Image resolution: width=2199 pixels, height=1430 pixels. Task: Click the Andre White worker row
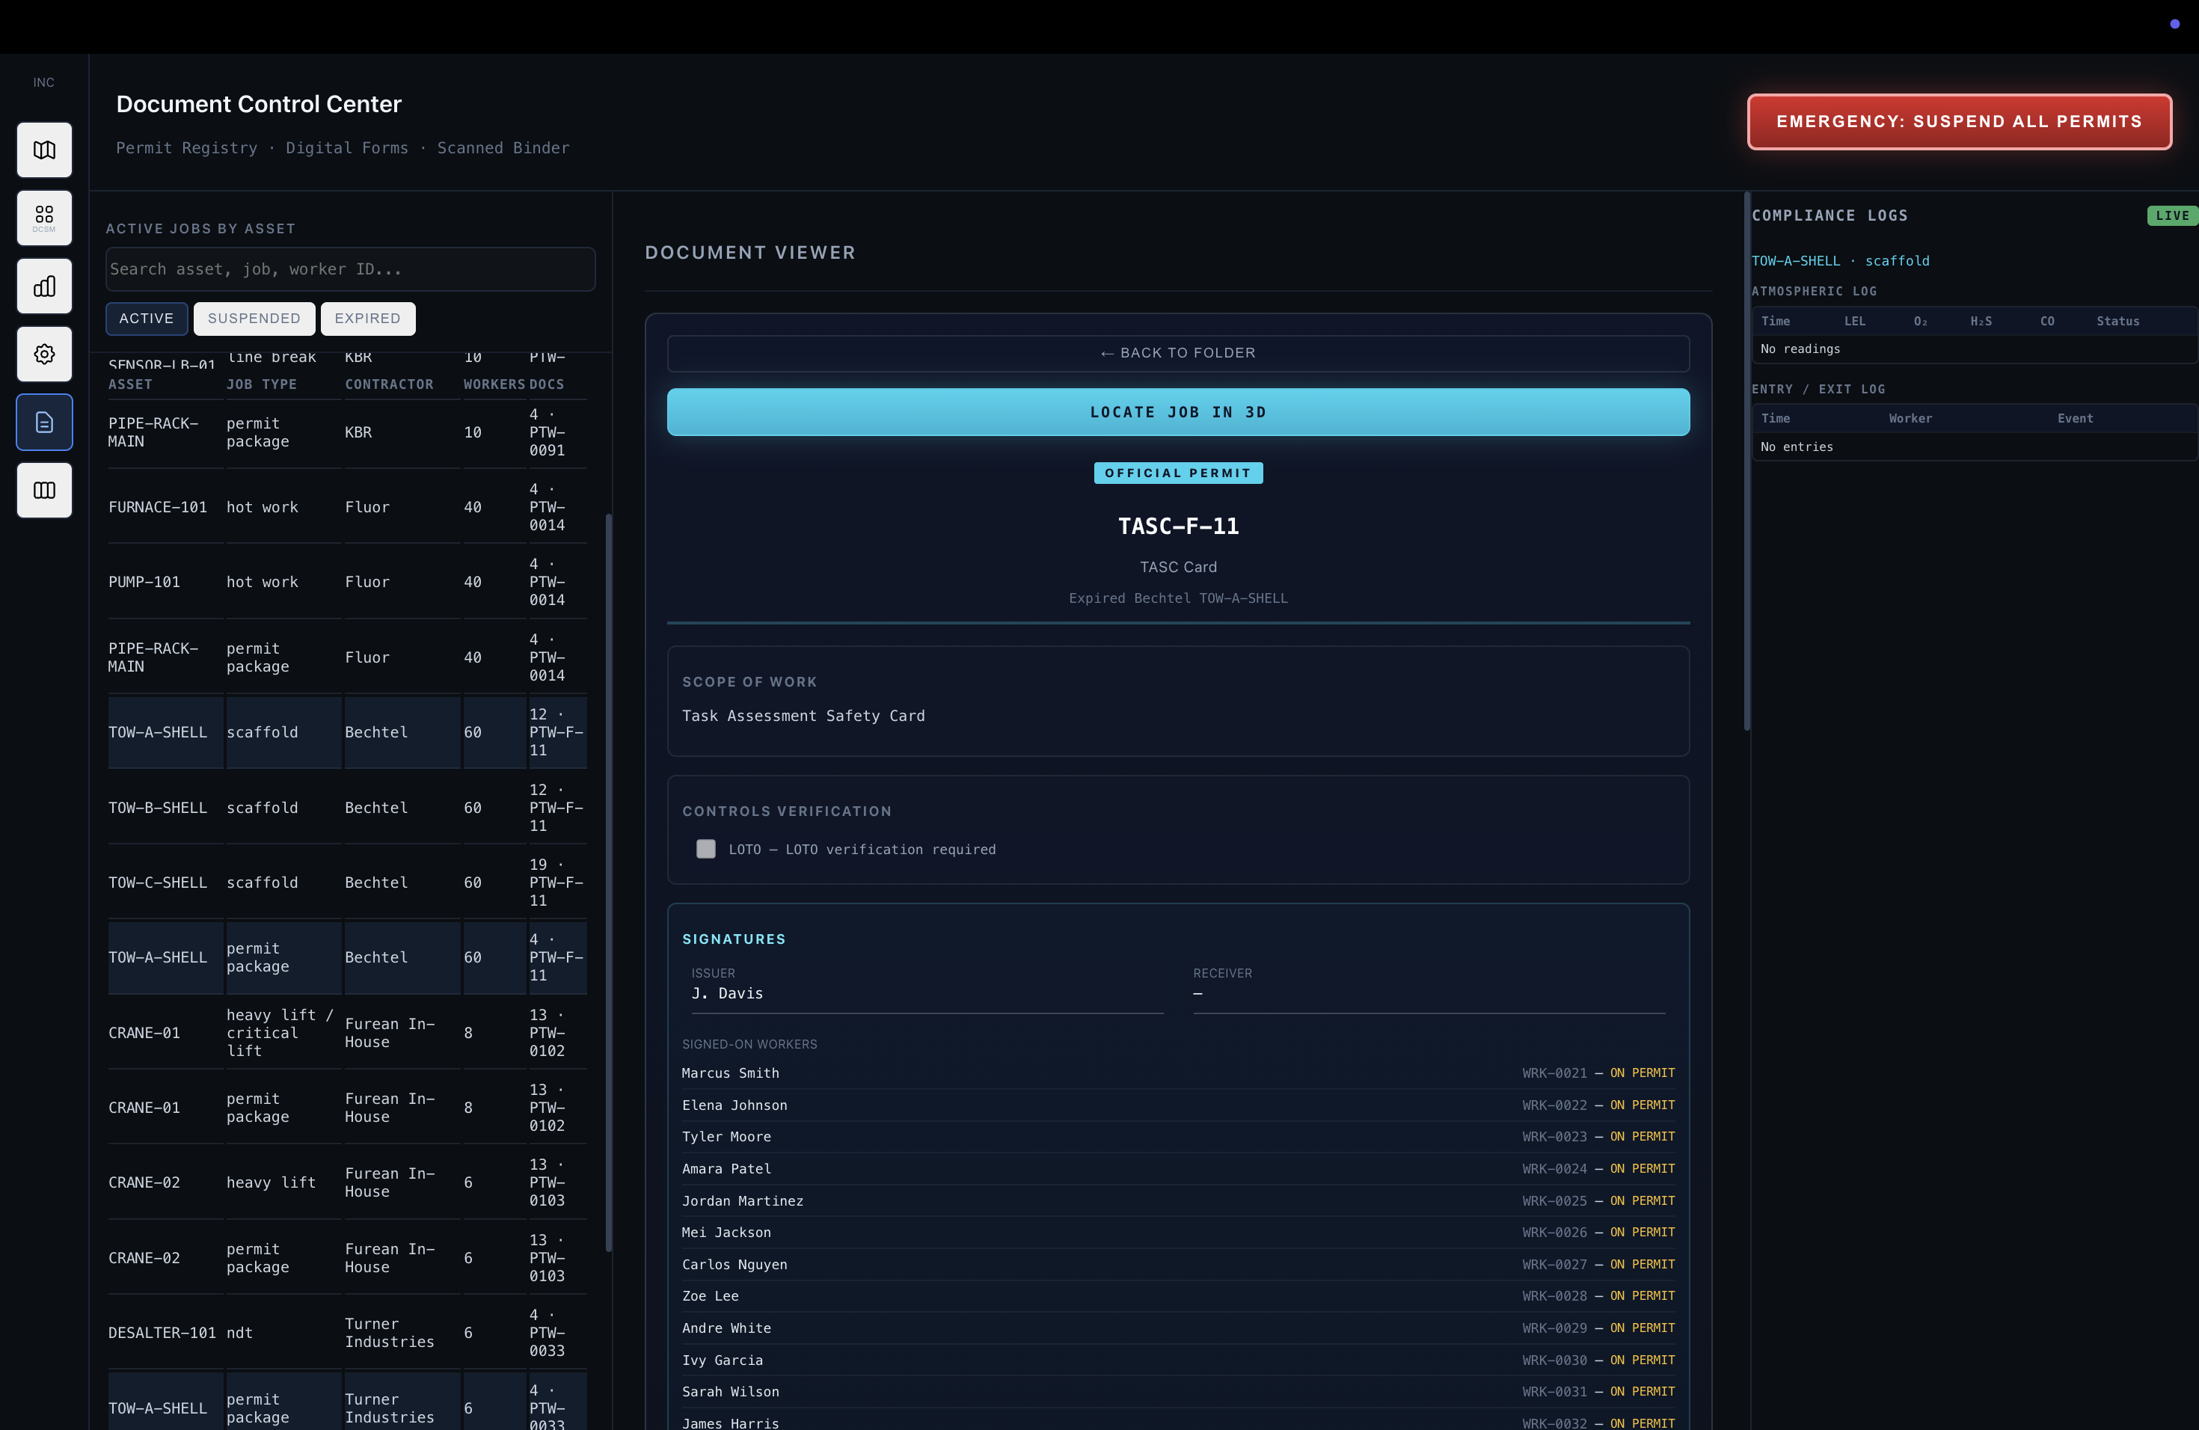(1178, 1328)
